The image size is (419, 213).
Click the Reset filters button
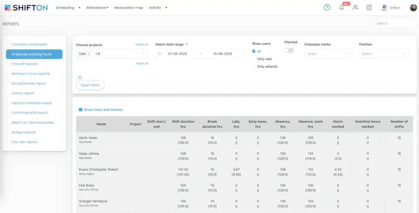point(90,85)
